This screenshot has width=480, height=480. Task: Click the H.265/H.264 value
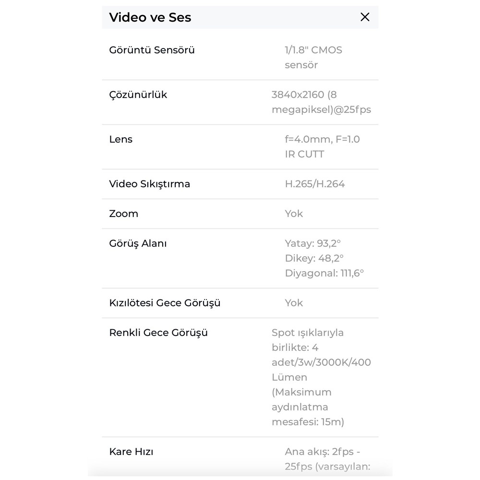[x=315, y=184]
